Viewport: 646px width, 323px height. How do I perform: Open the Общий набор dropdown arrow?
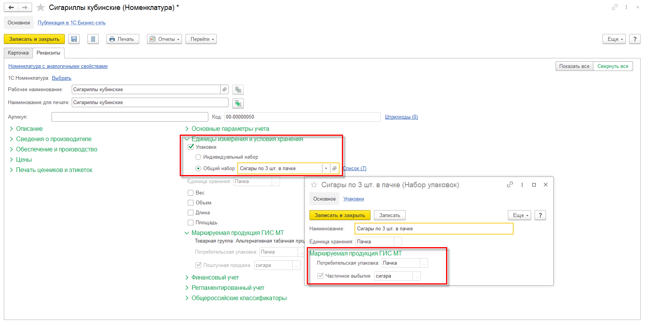[326, 168]
